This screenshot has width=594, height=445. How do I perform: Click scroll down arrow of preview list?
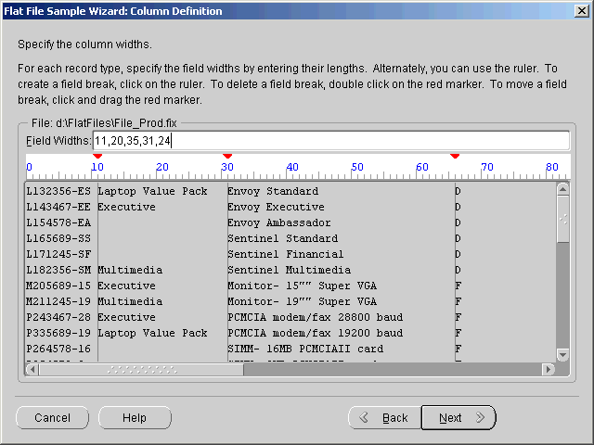(x=563, y=355)
